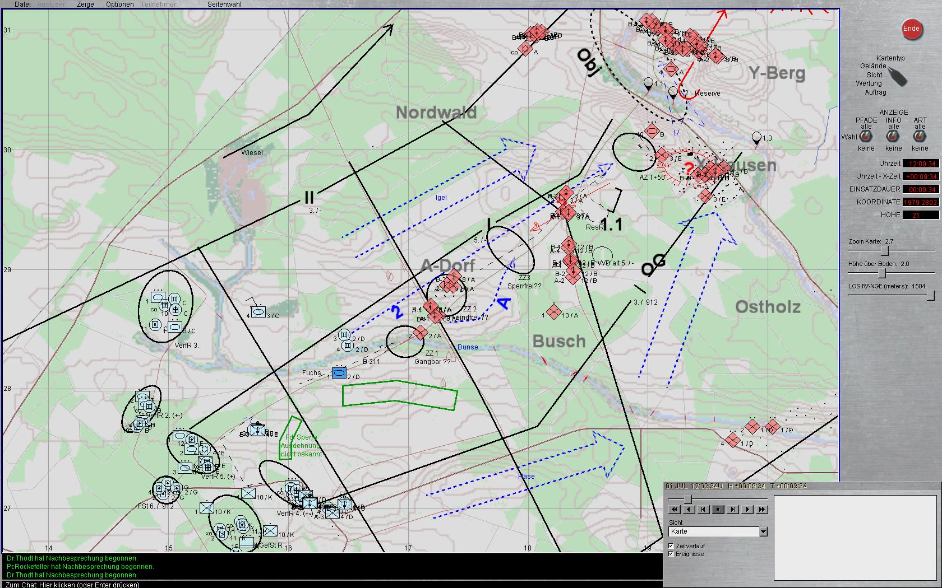Click the fast-forward playback button
Image resolution: width=942 pixels, height=588 pixels.
[761, 510]
